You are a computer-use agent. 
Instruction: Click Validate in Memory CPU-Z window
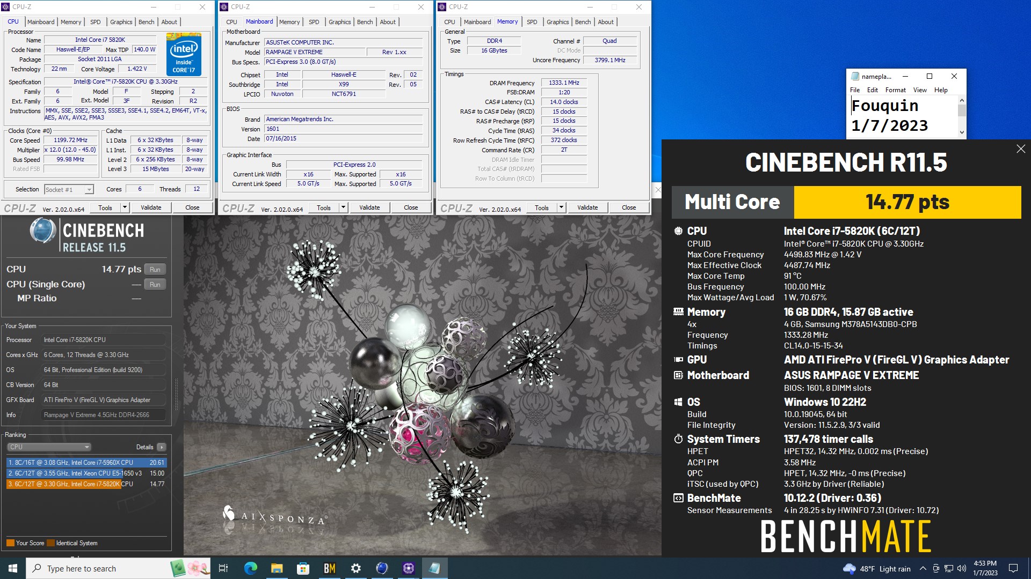click(587, 207)
